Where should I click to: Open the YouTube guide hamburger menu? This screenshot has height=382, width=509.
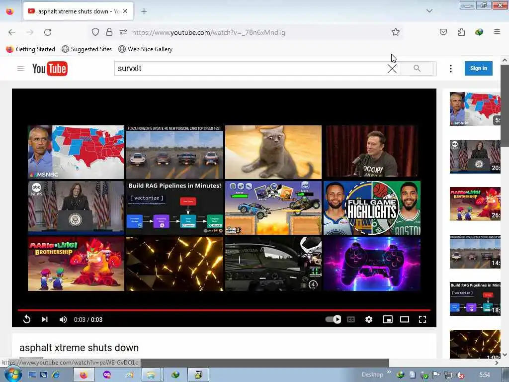point(21,69)
